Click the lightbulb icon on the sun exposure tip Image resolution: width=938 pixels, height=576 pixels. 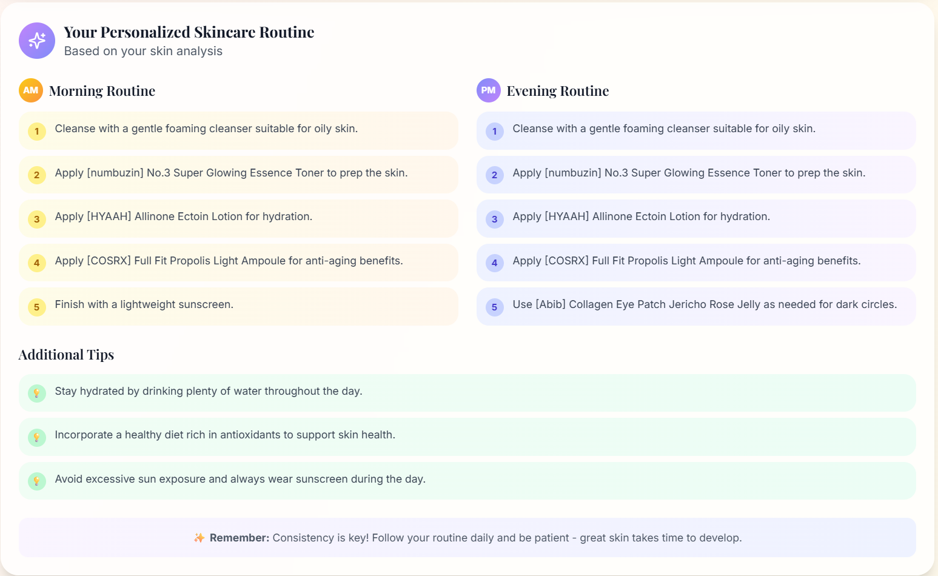click(37, 480)
